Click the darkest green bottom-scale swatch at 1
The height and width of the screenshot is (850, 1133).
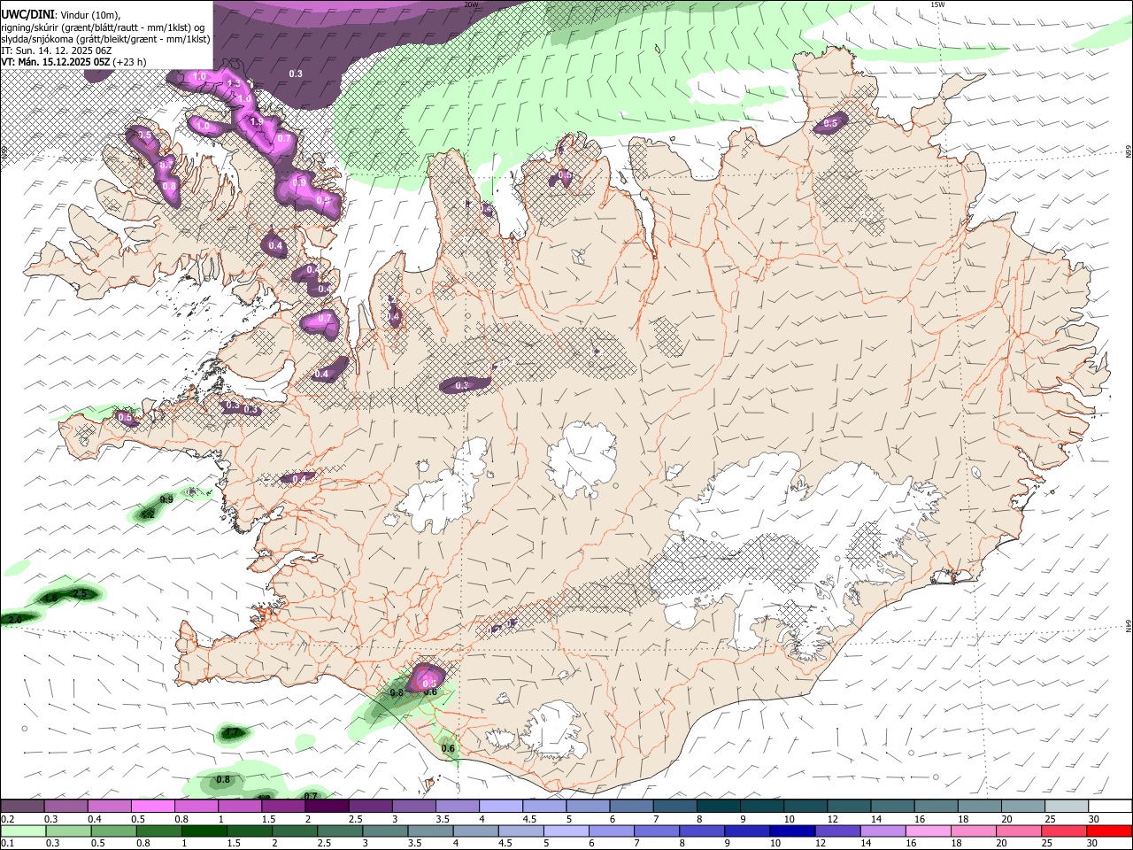tap(203, 831)
